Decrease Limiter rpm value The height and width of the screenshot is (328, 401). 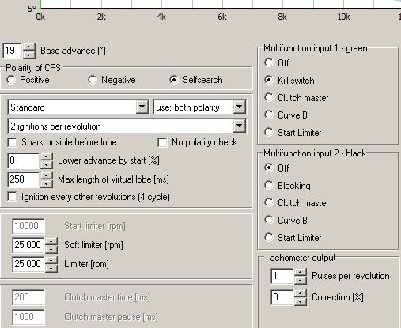click(51, 268)
